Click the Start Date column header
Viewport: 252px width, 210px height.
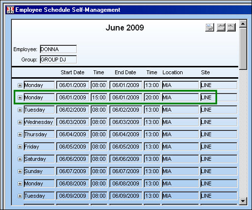coord(72,72)
